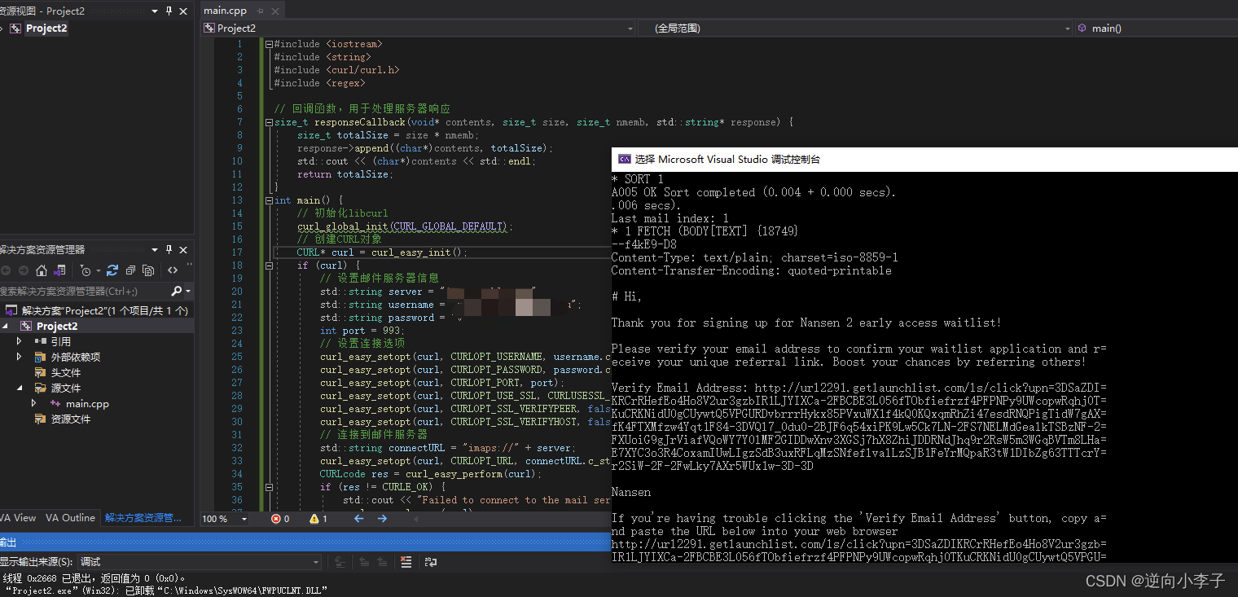Switch to the 解决方案资源管理器 bottom tab

[143, 518]
